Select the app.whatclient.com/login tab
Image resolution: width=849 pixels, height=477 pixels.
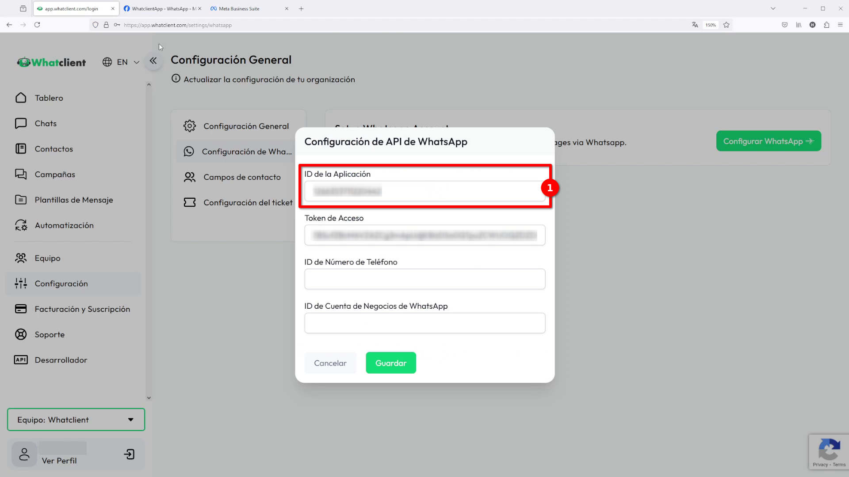pos(76,9)
